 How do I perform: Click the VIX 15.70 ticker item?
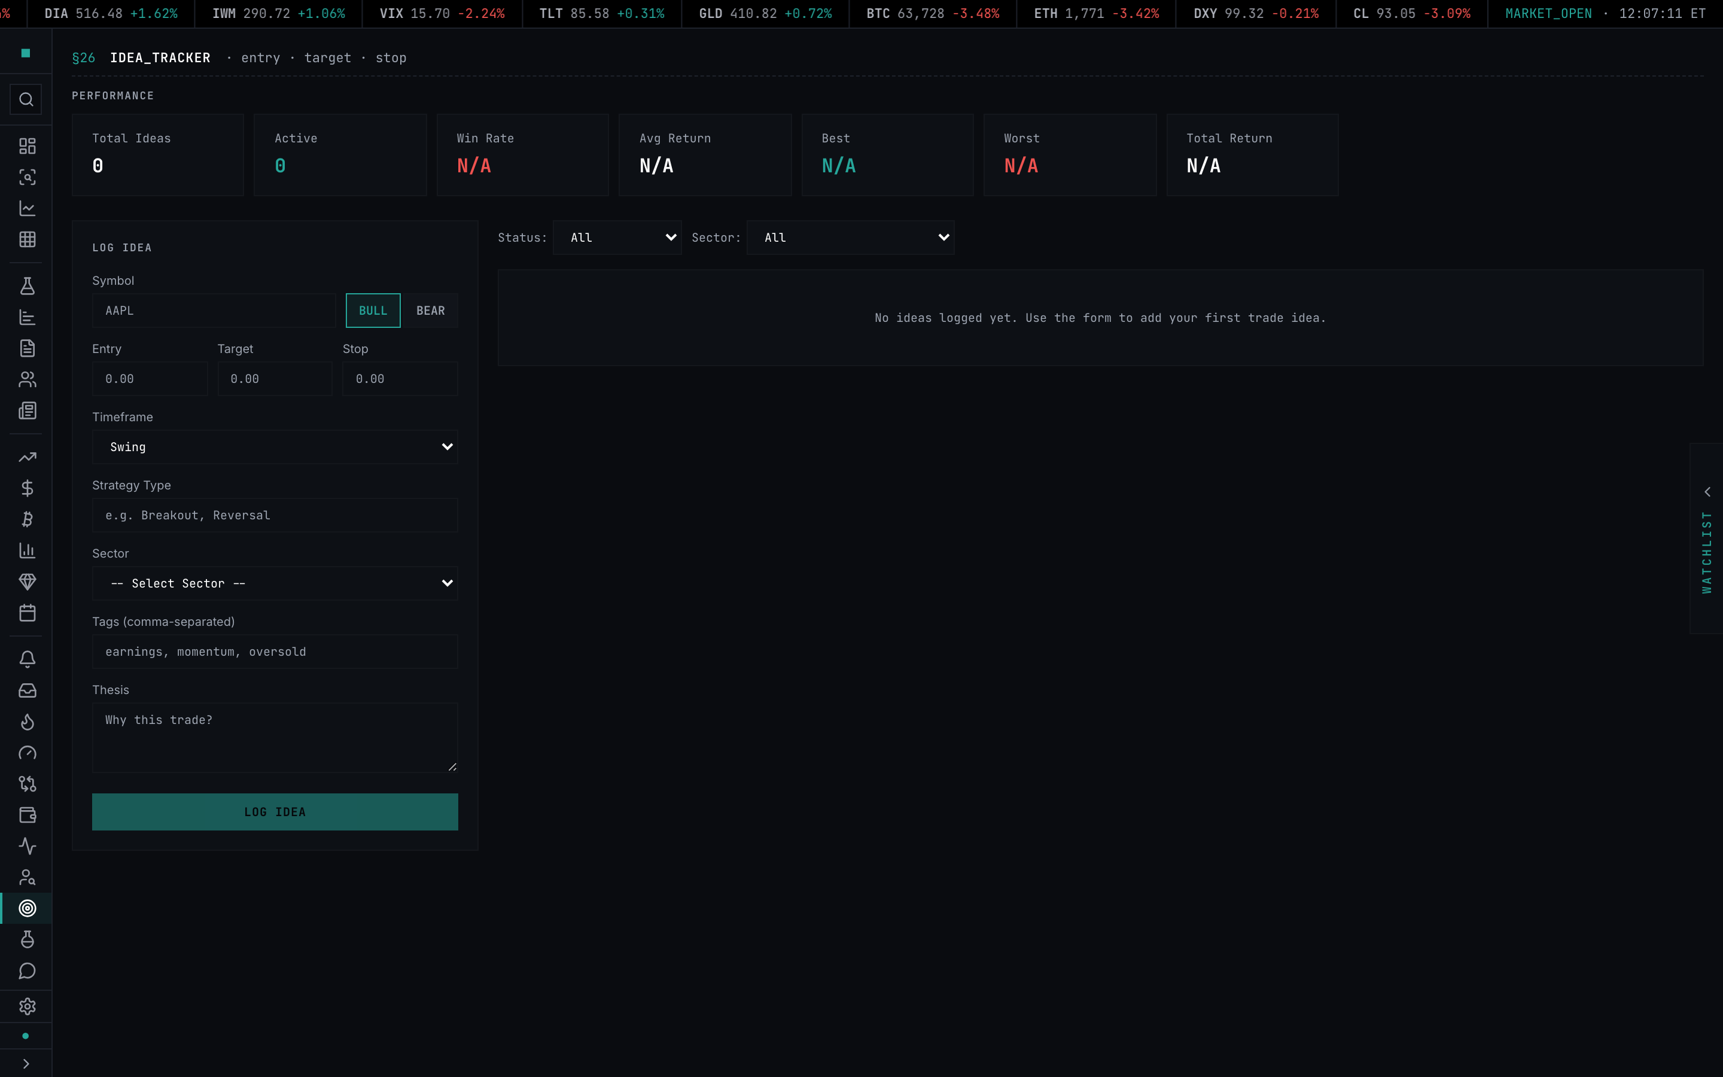point(442,14)
